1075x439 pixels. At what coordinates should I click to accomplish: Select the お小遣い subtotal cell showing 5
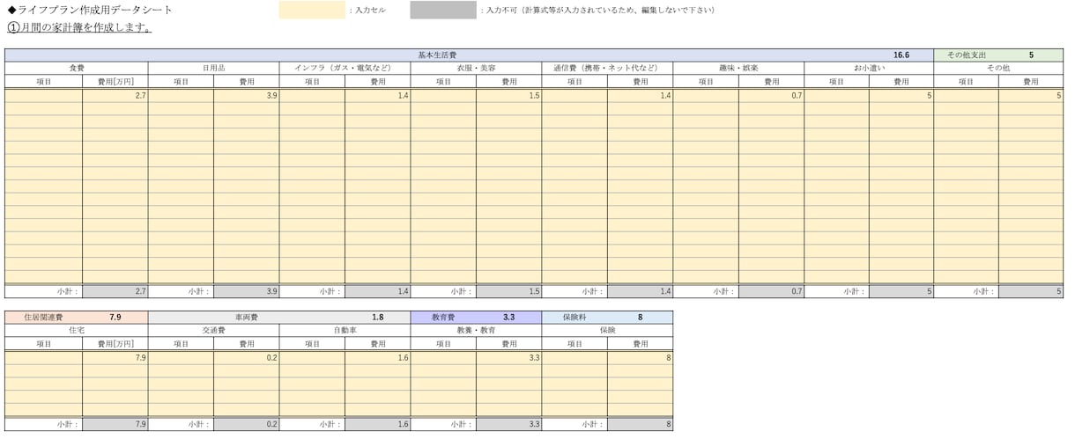(x=901, y=291)
